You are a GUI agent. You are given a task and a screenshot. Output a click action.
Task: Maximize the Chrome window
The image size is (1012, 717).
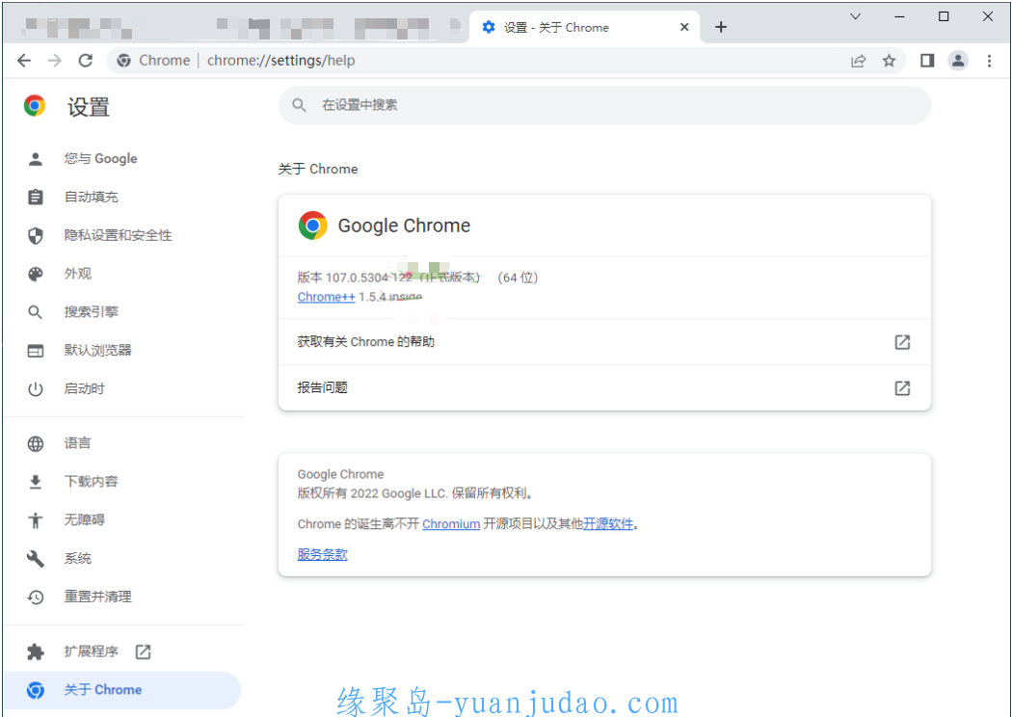[944, 16]
